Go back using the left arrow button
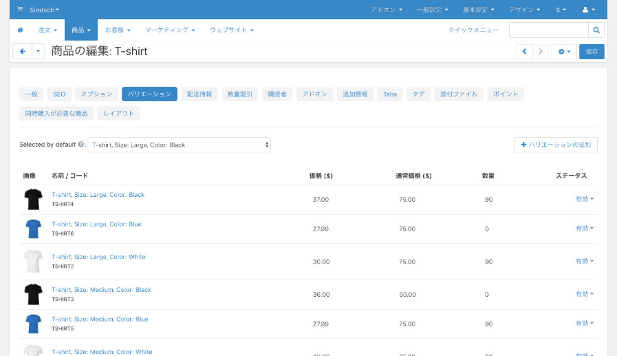The image size is (617, 356). tap(22, 51)
